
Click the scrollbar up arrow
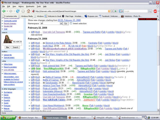click(x=158, y=19)
